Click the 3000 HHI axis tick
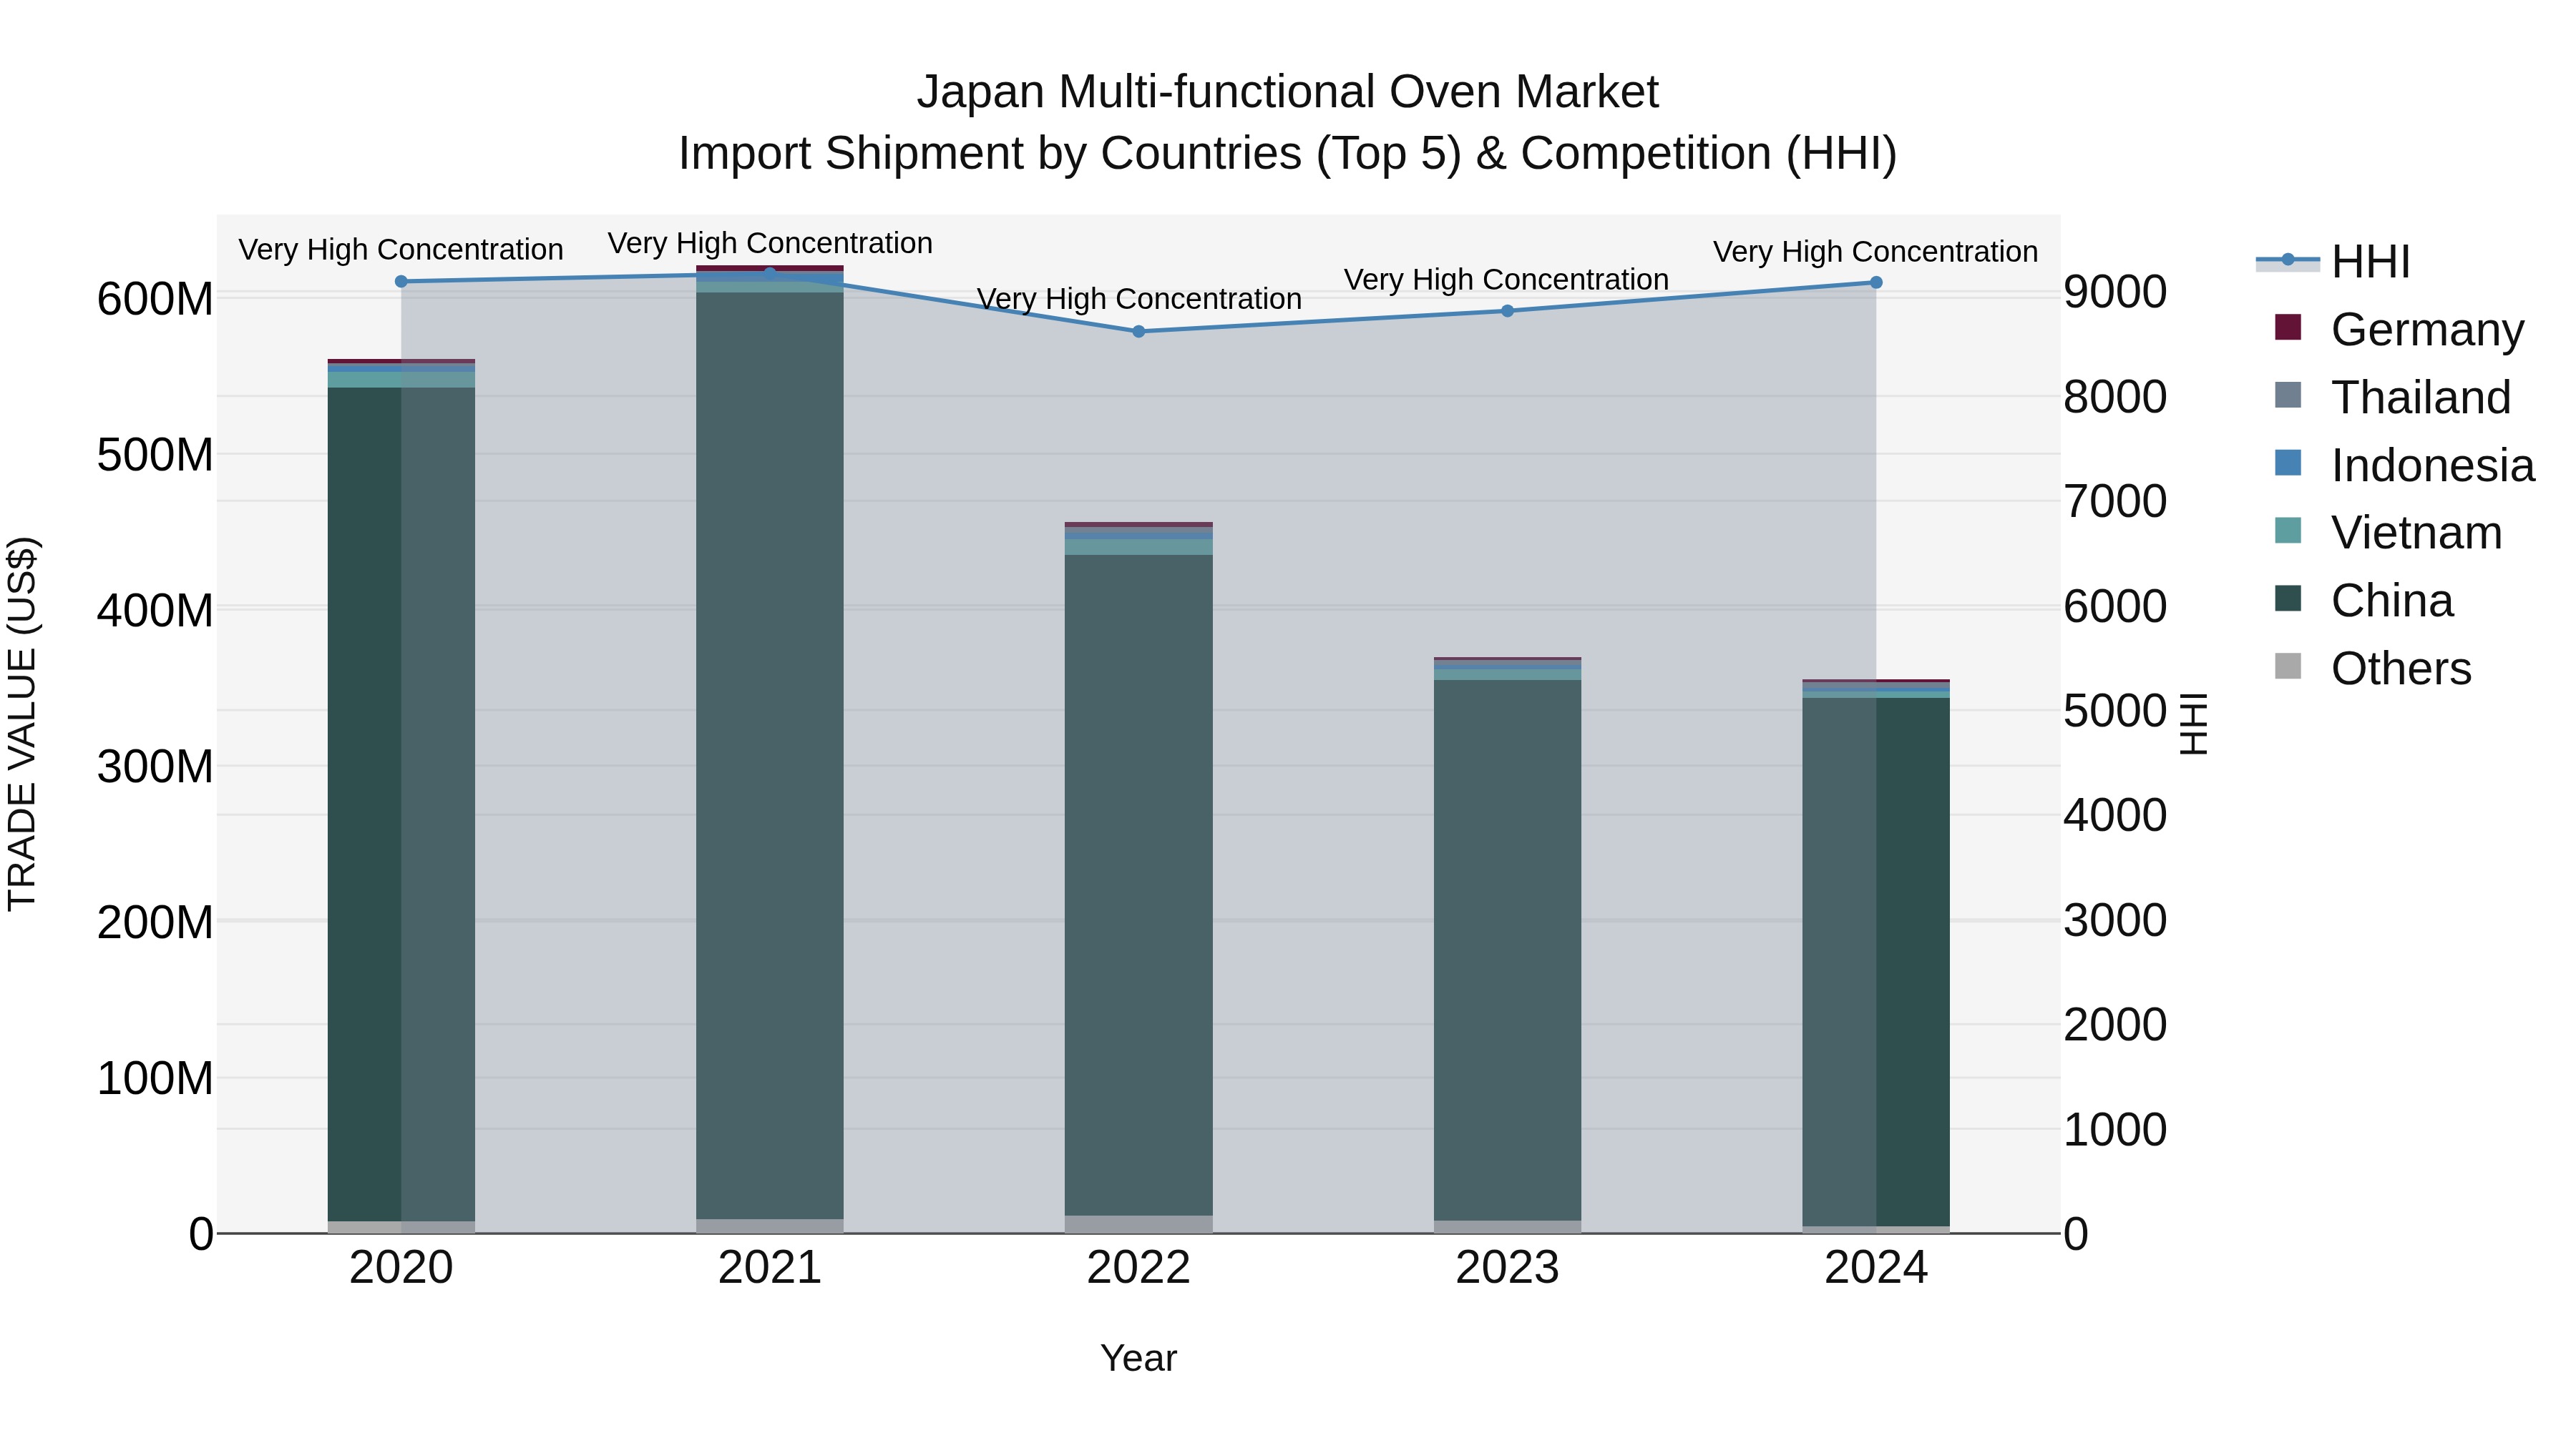 pos(2115,920)
